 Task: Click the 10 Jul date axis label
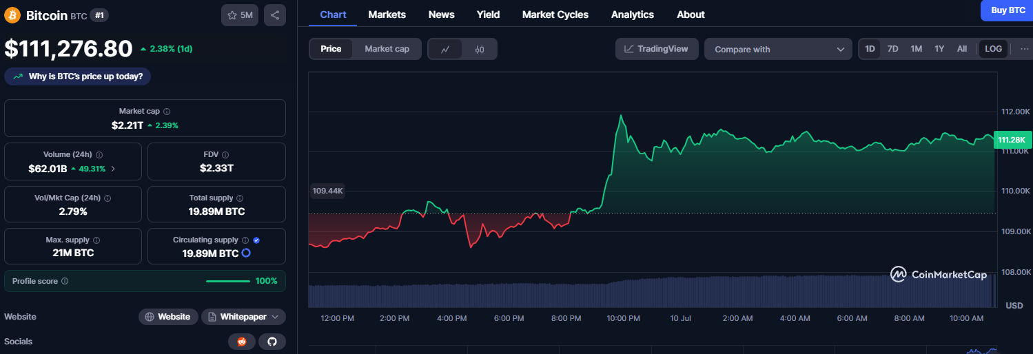[x=680, y=318]
